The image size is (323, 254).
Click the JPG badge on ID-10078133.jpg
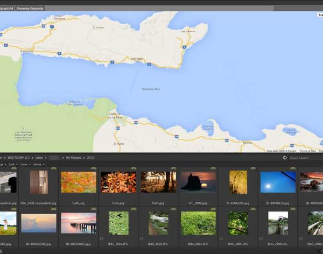click(293, 168)
